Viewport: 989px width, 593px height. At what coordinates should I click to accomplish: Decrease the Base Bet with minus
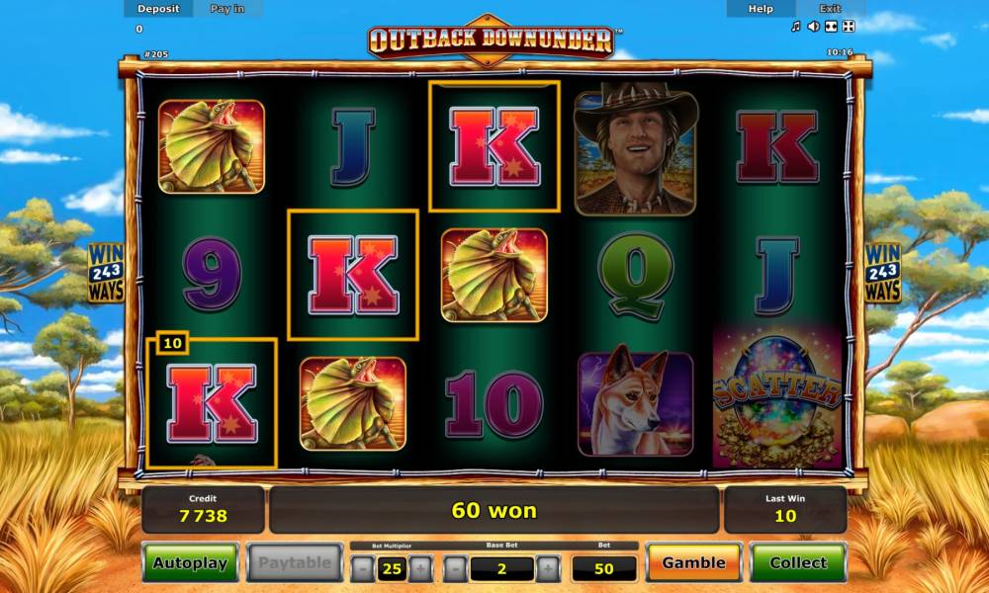[455, 569]
